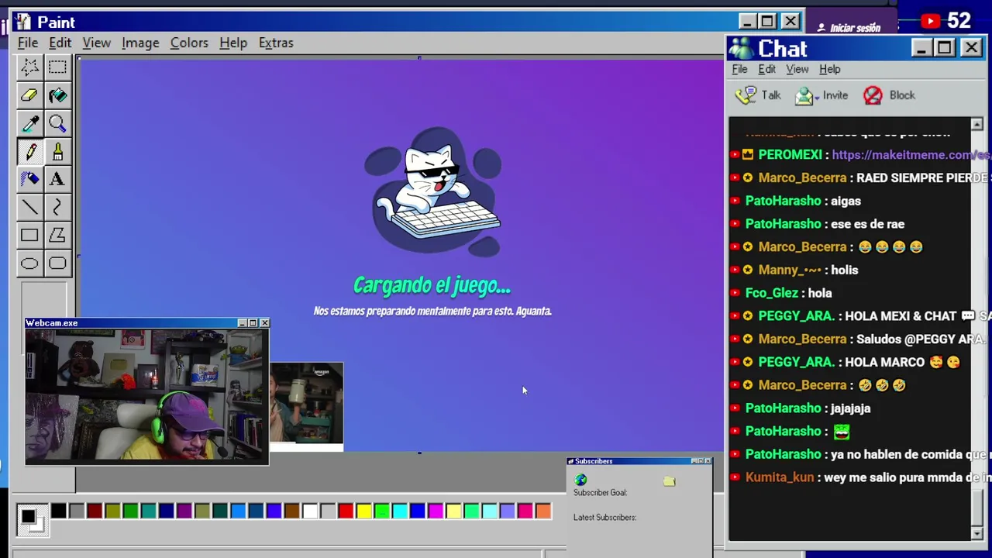The image size is (992, 558).
Task: Pick the cyan palette swatch
Action: click(399, 511)
